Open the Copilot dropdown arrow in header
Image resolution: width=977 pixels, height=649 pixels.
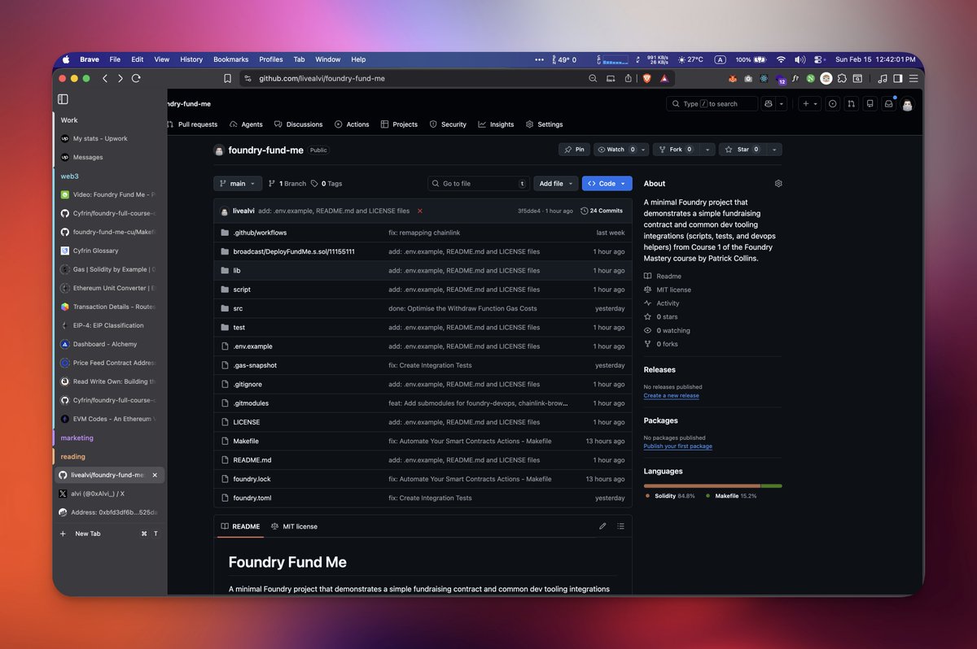point(782,104)
